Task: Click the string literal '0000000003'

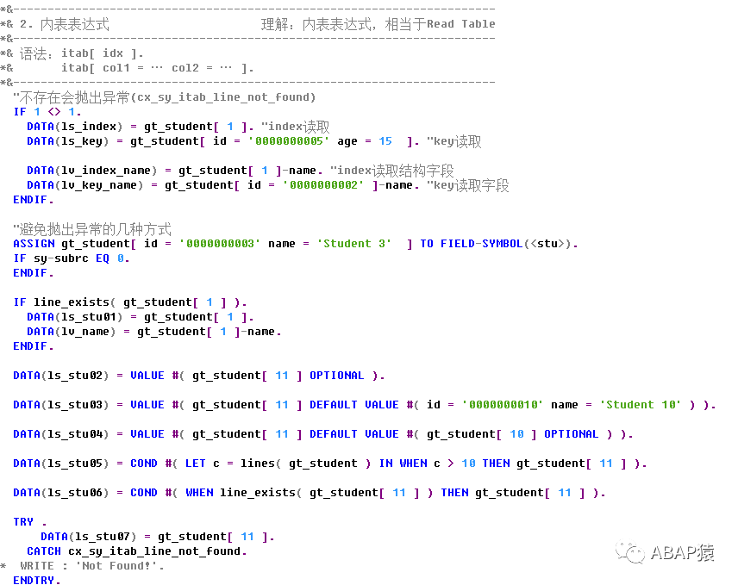Action: tap(219, 244)
